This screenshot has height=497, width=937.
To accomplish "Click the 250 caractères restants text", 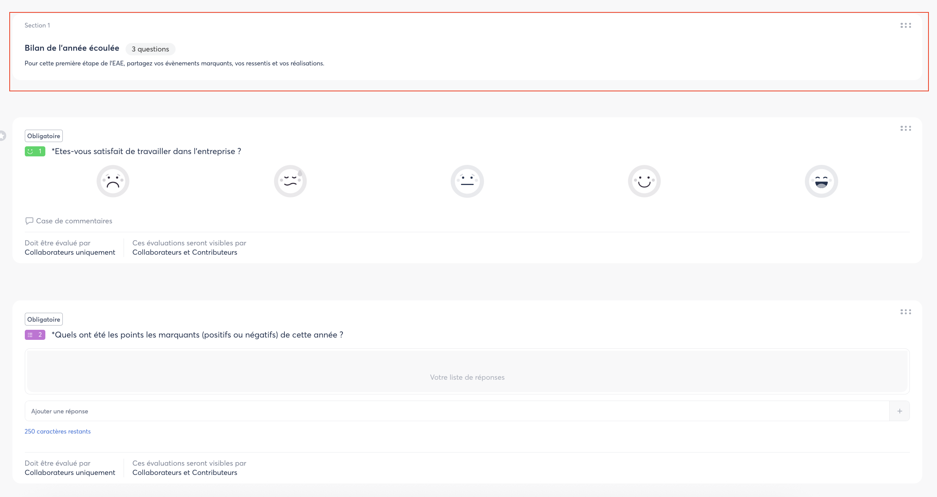I will click(58, 432).
